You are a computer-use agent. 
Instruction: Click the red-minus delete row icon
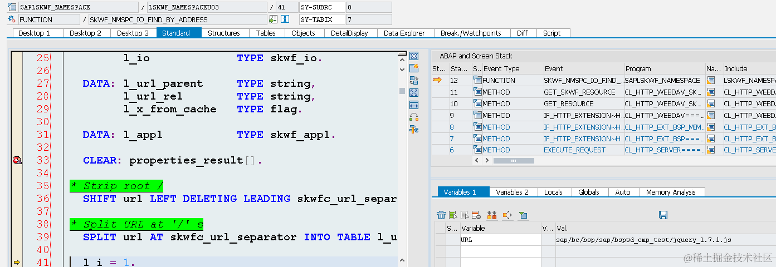pos(476,215)
